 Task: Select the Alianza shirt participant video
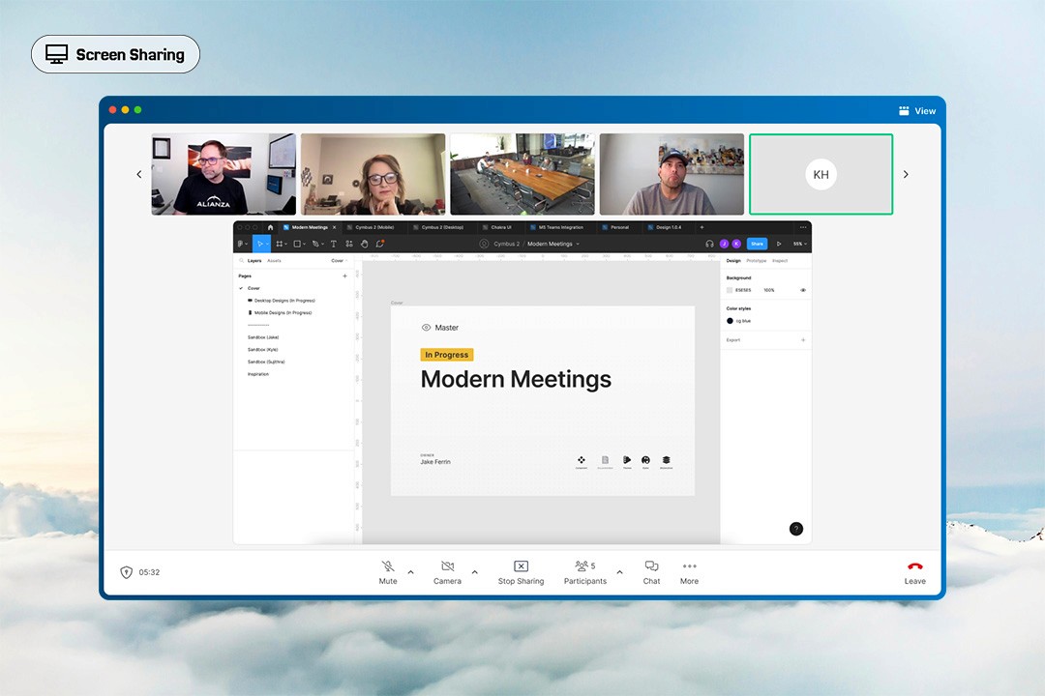coord(224,174)
